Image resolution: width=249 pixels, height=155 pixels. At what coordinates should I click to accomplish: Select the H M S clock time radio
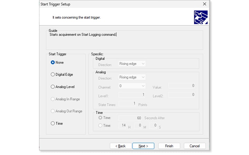pyautogui.click(x=104, y=126)
